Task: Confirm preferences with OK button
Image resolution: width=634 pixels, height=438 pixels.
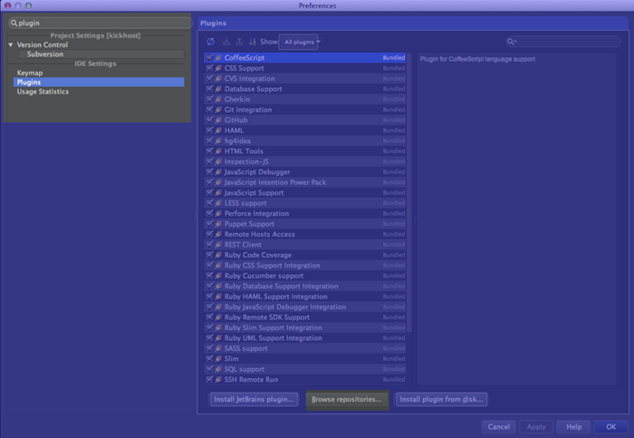Action: 610,427
